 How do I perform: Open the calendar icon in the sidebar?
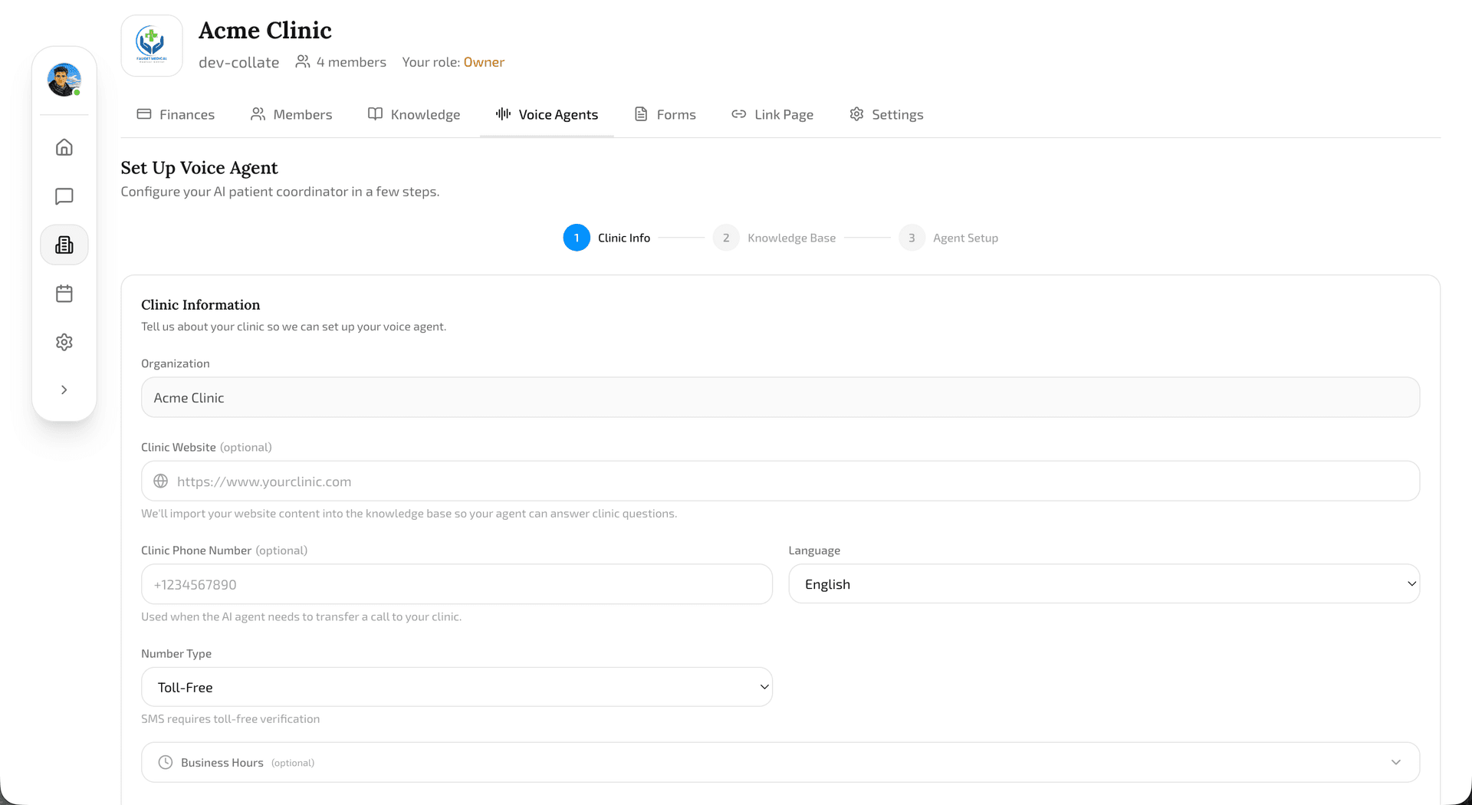[64, 293]
